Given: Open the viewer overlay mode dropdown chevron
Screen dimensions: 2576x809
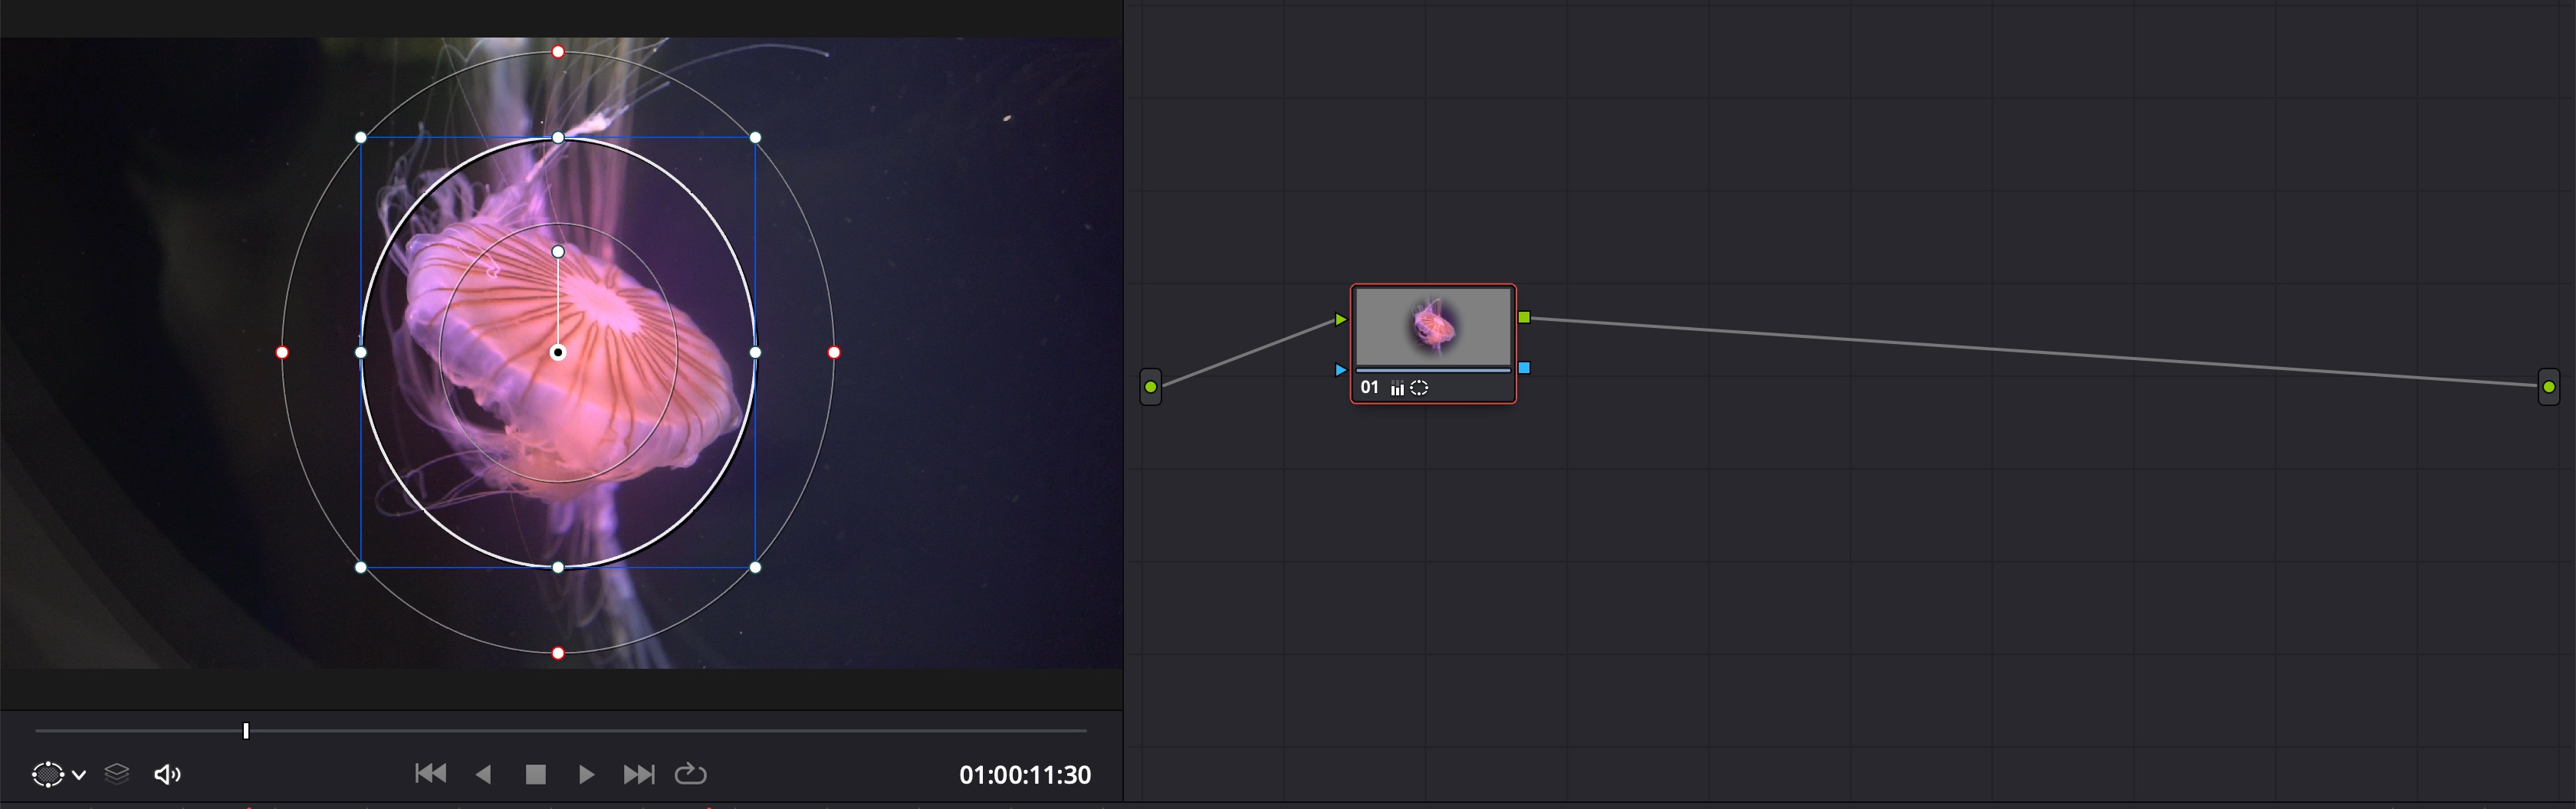Looking at the screenshot, I should (79, 775).
